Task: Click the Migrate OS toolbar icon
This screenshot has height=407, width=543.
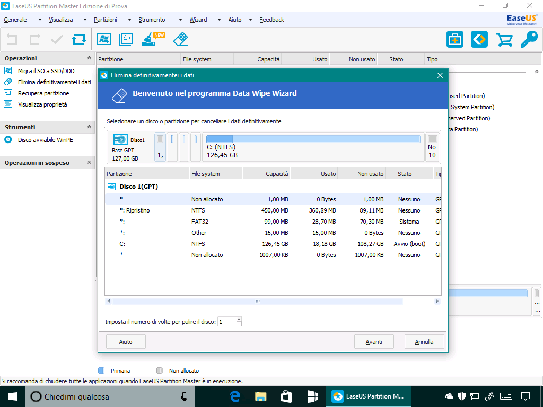Action: click(x=104, y=39)
